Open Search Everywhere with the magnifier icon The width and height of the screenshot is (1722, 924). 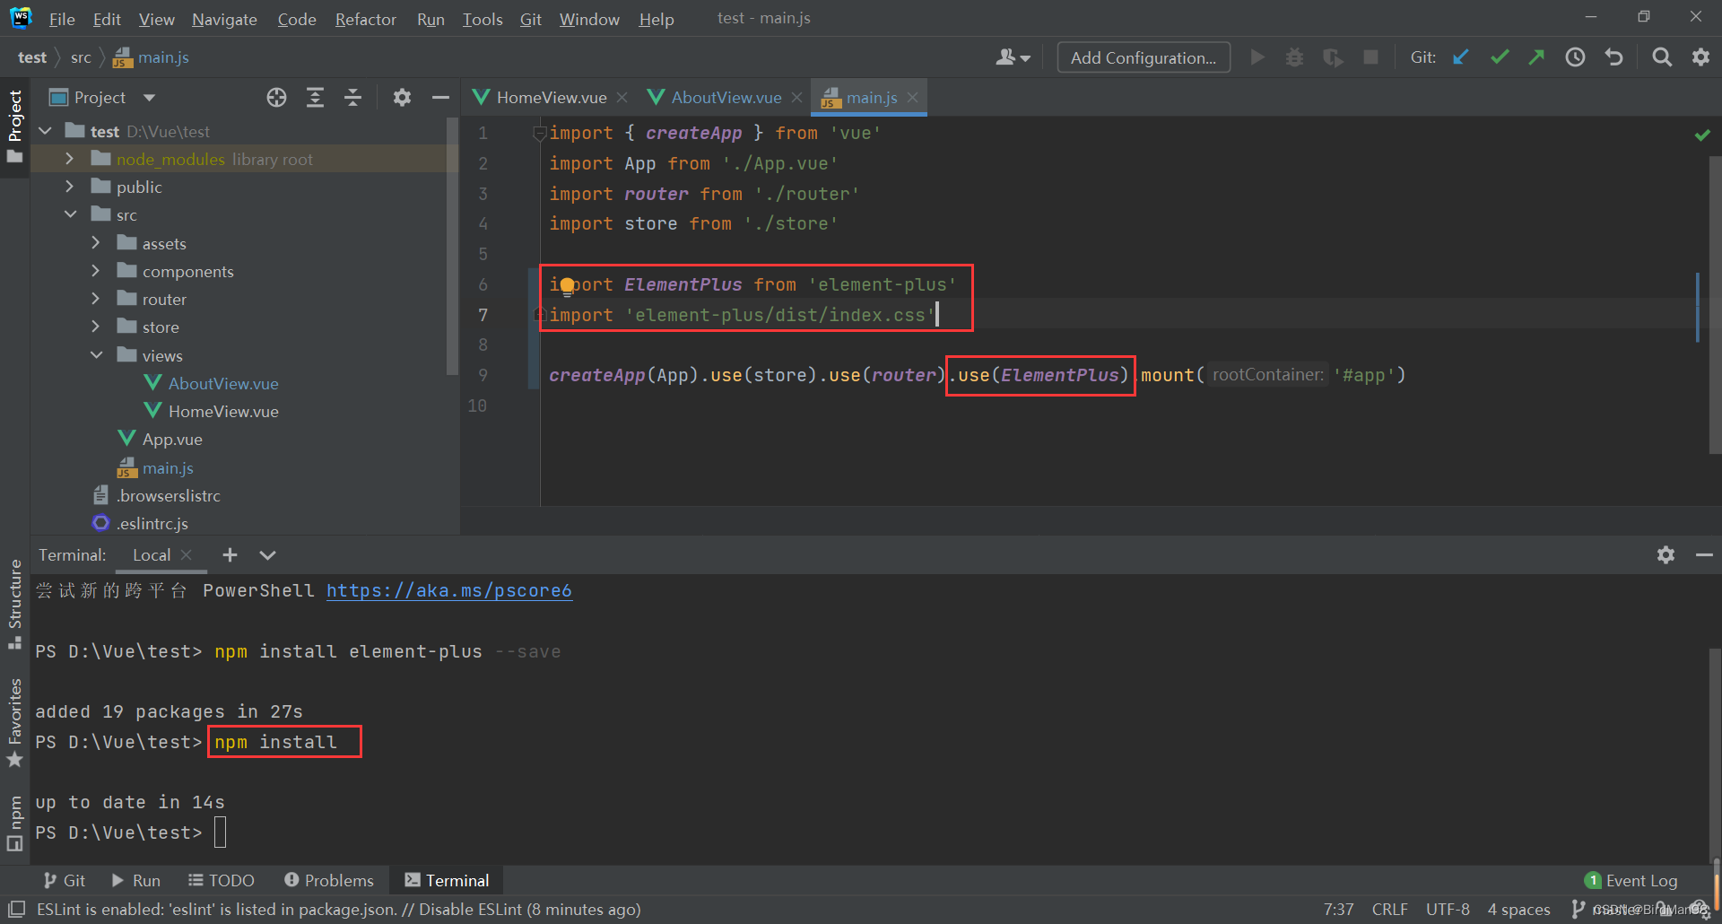1661,57
